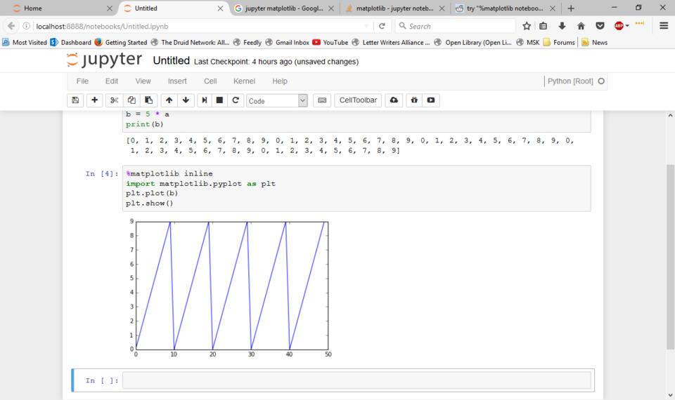Expand the Adblock Plus dropdown arrow
Image resolution: width=675 pixels, height=400 pixels.
point(627,26)
